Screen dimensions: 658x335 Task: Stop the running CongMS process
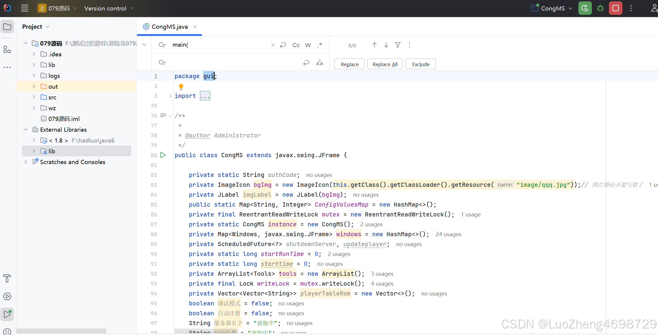pyautogui.click(x=615, y=8)
